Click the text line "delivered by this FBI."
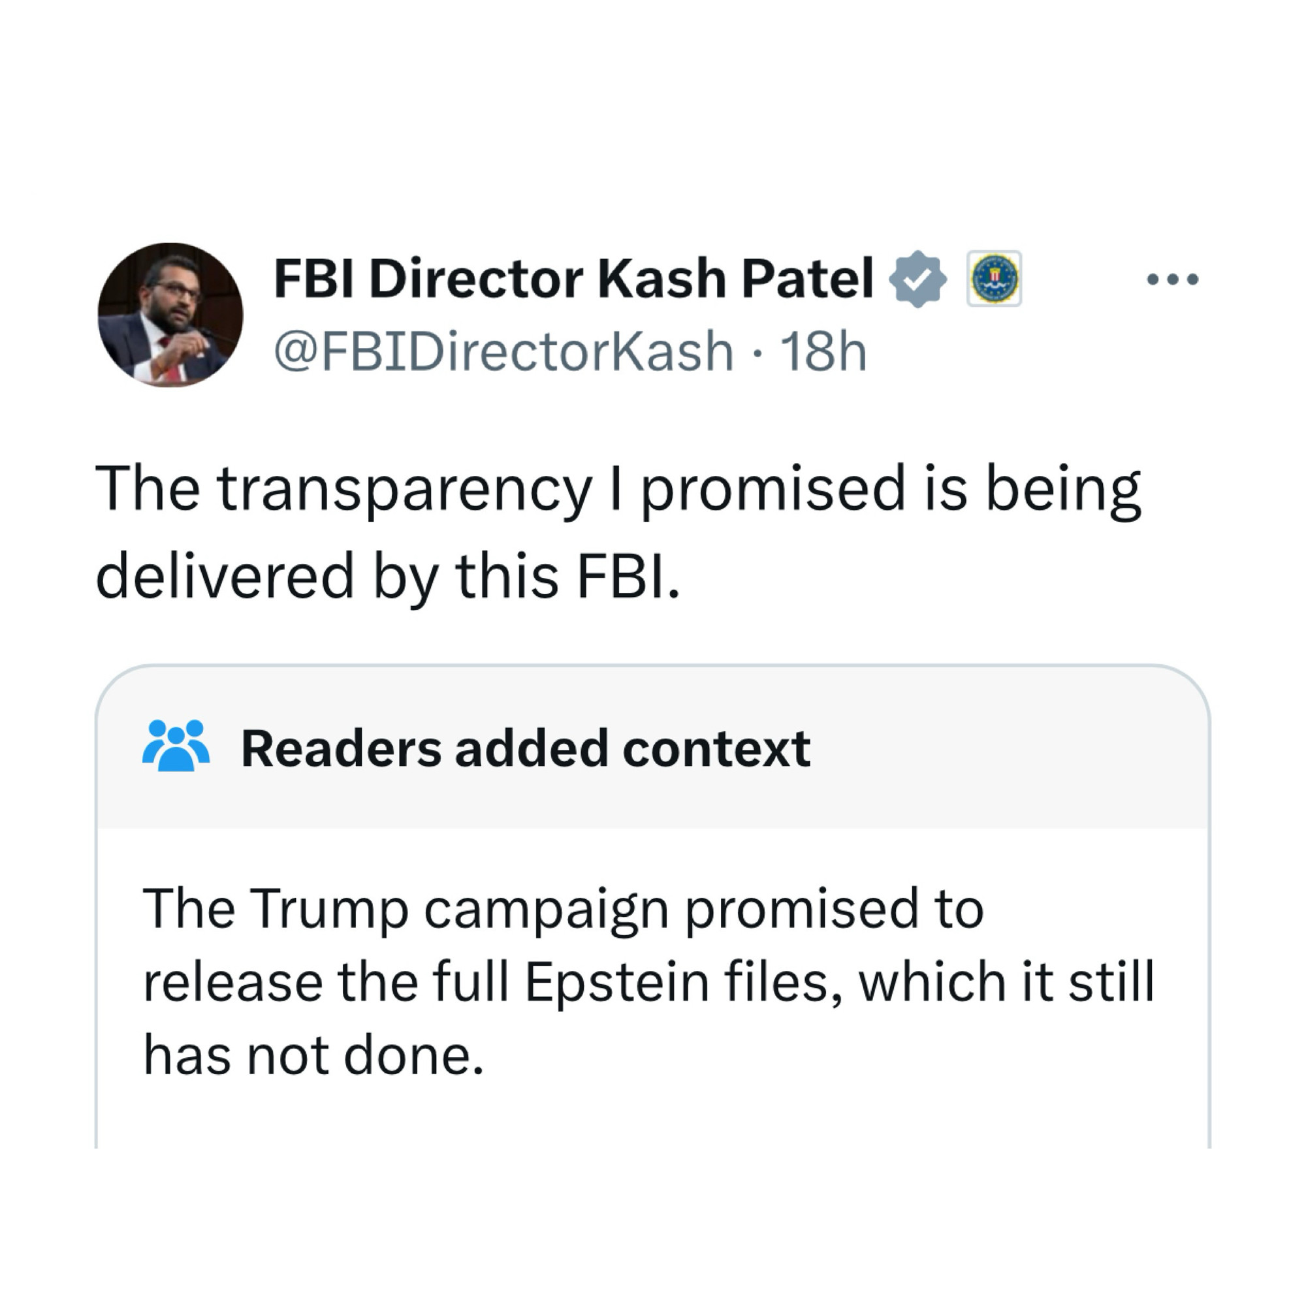 click(387, 576)
